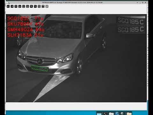The width and height of the screenshot is (153, 115).
Task: Click the left arrow toolbar icon
Action: [x=8, y=6]
